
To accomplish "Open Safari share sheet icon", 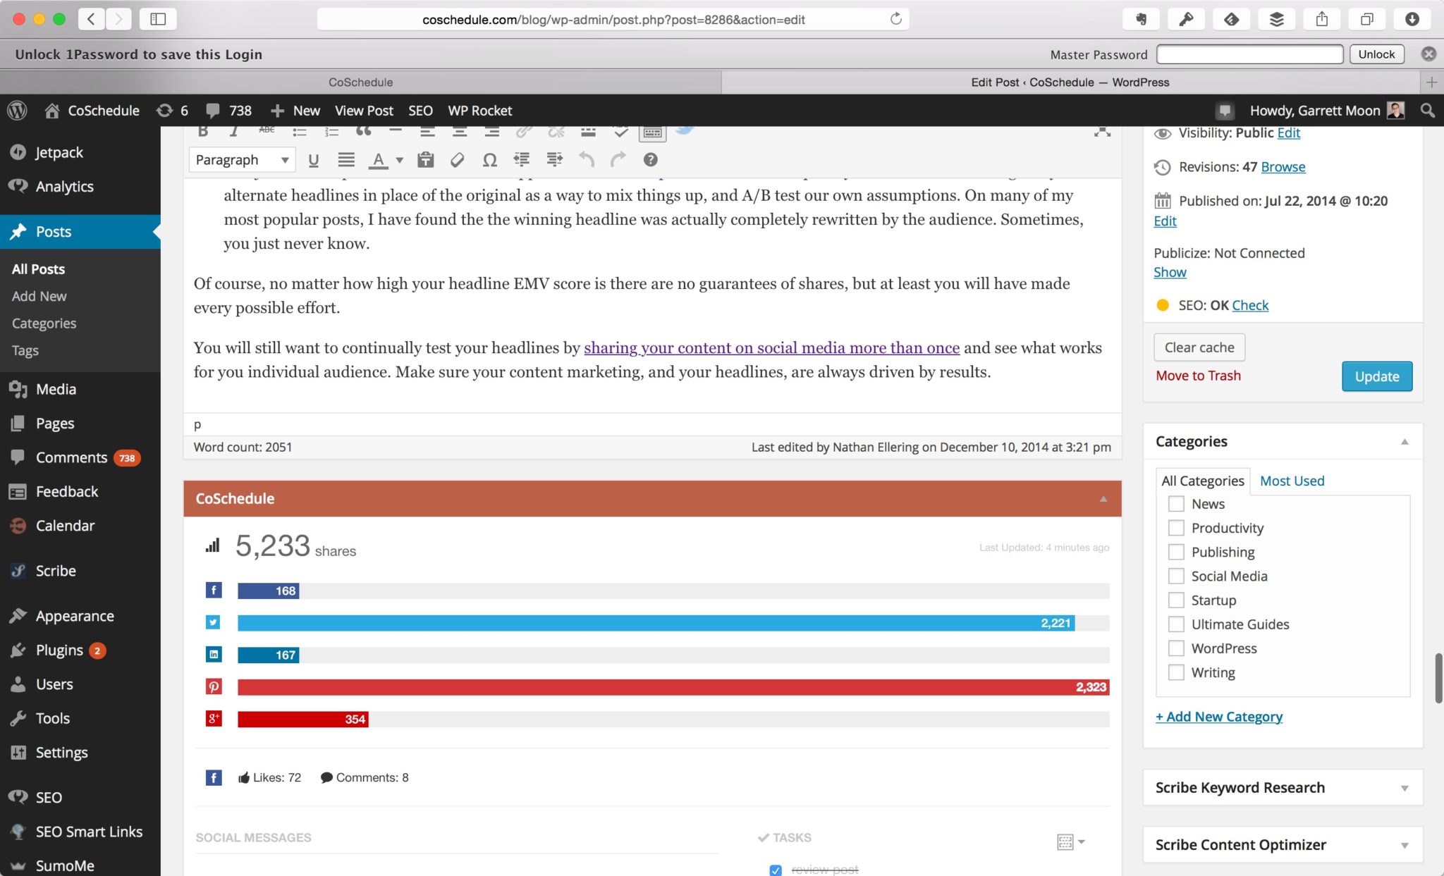I will point(1322,19).
